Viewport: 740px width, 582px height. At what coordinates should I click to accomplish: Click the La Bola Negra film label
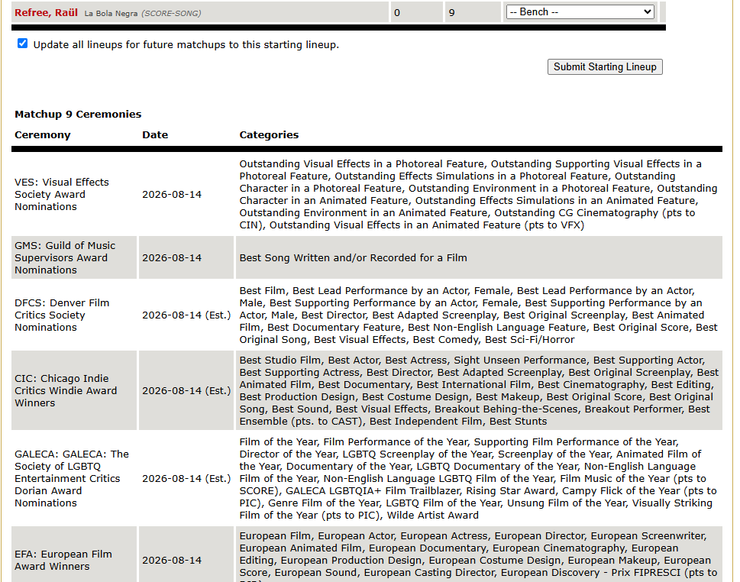click(x=111, y=14)
